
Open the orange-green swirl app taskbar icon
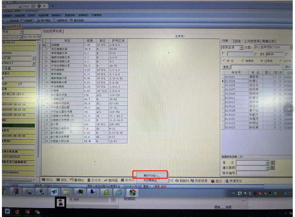pos(132,193)
